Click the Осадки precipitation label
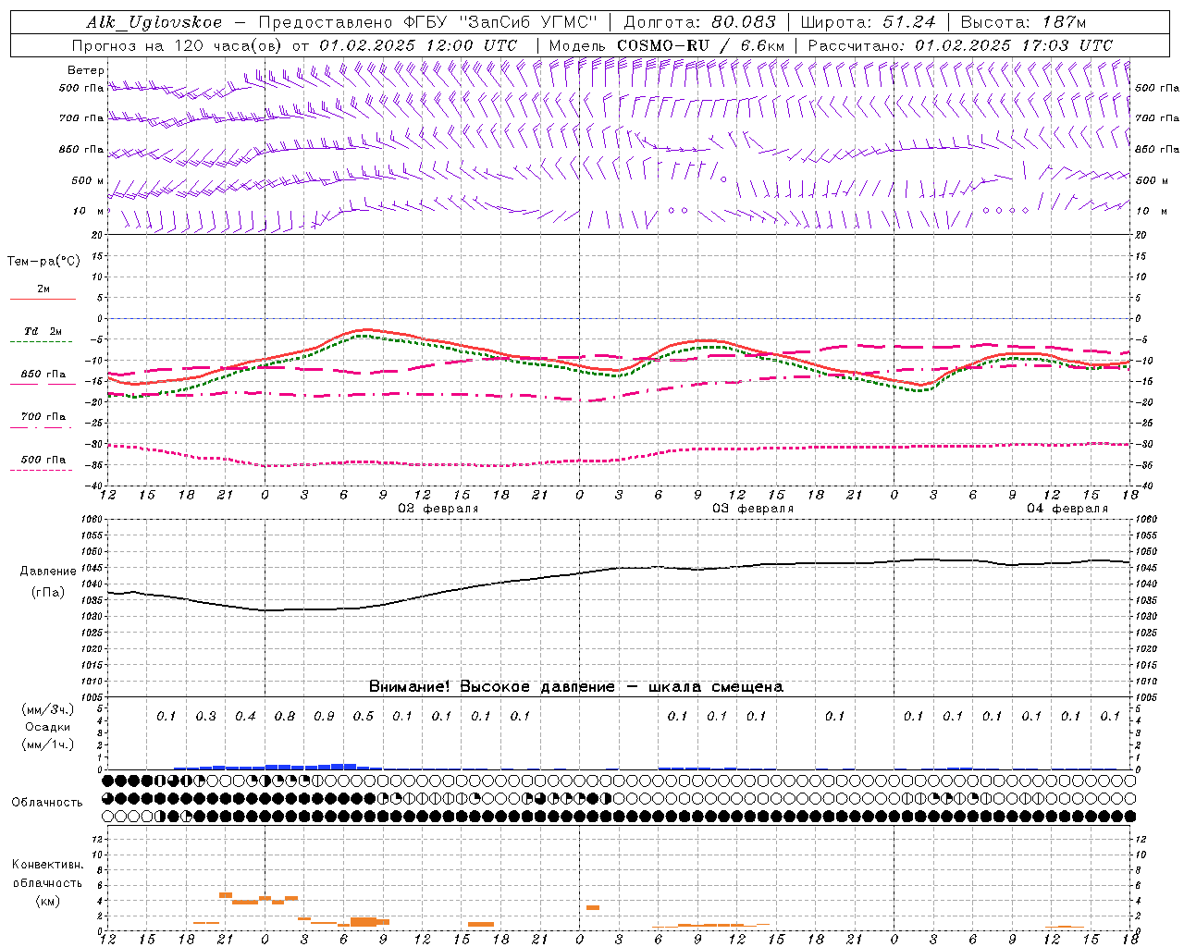Image resolution: width=1184 pixels, height=947 pixels. [x=48, y=727]
